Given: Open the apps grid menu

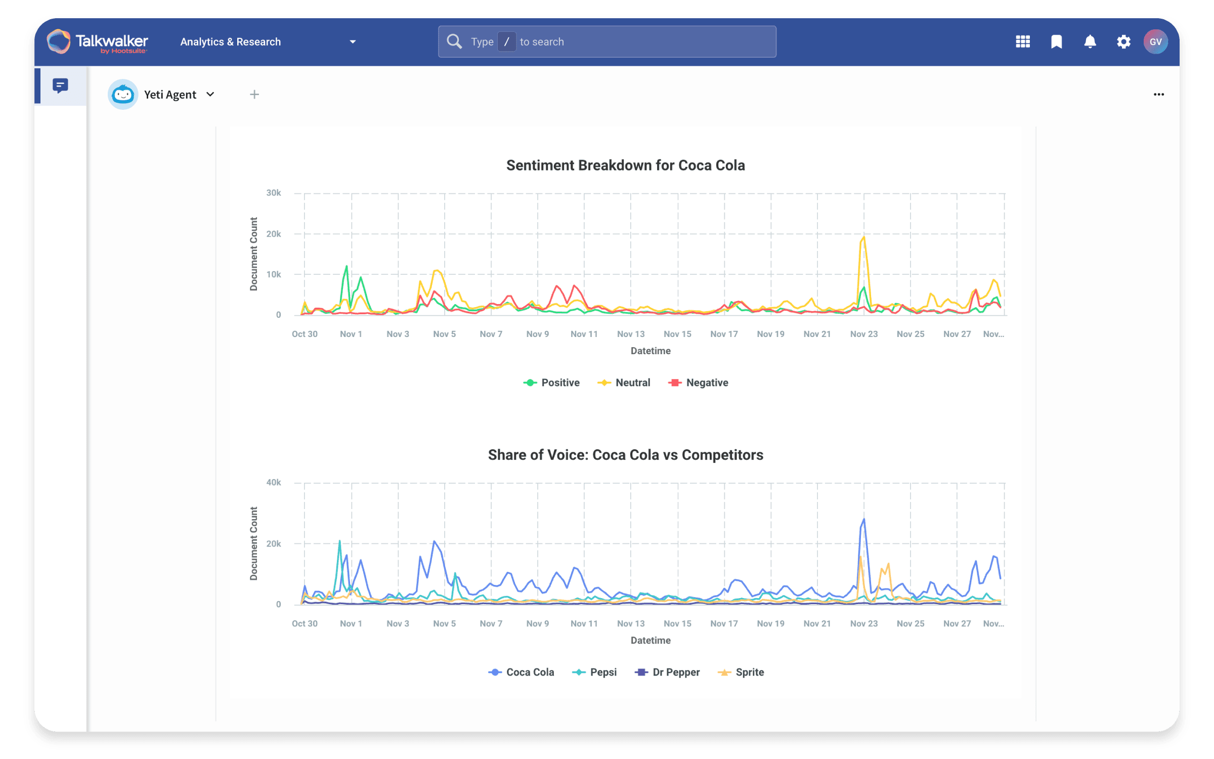Looking at the screenshot, I should tap(1022, 41).
